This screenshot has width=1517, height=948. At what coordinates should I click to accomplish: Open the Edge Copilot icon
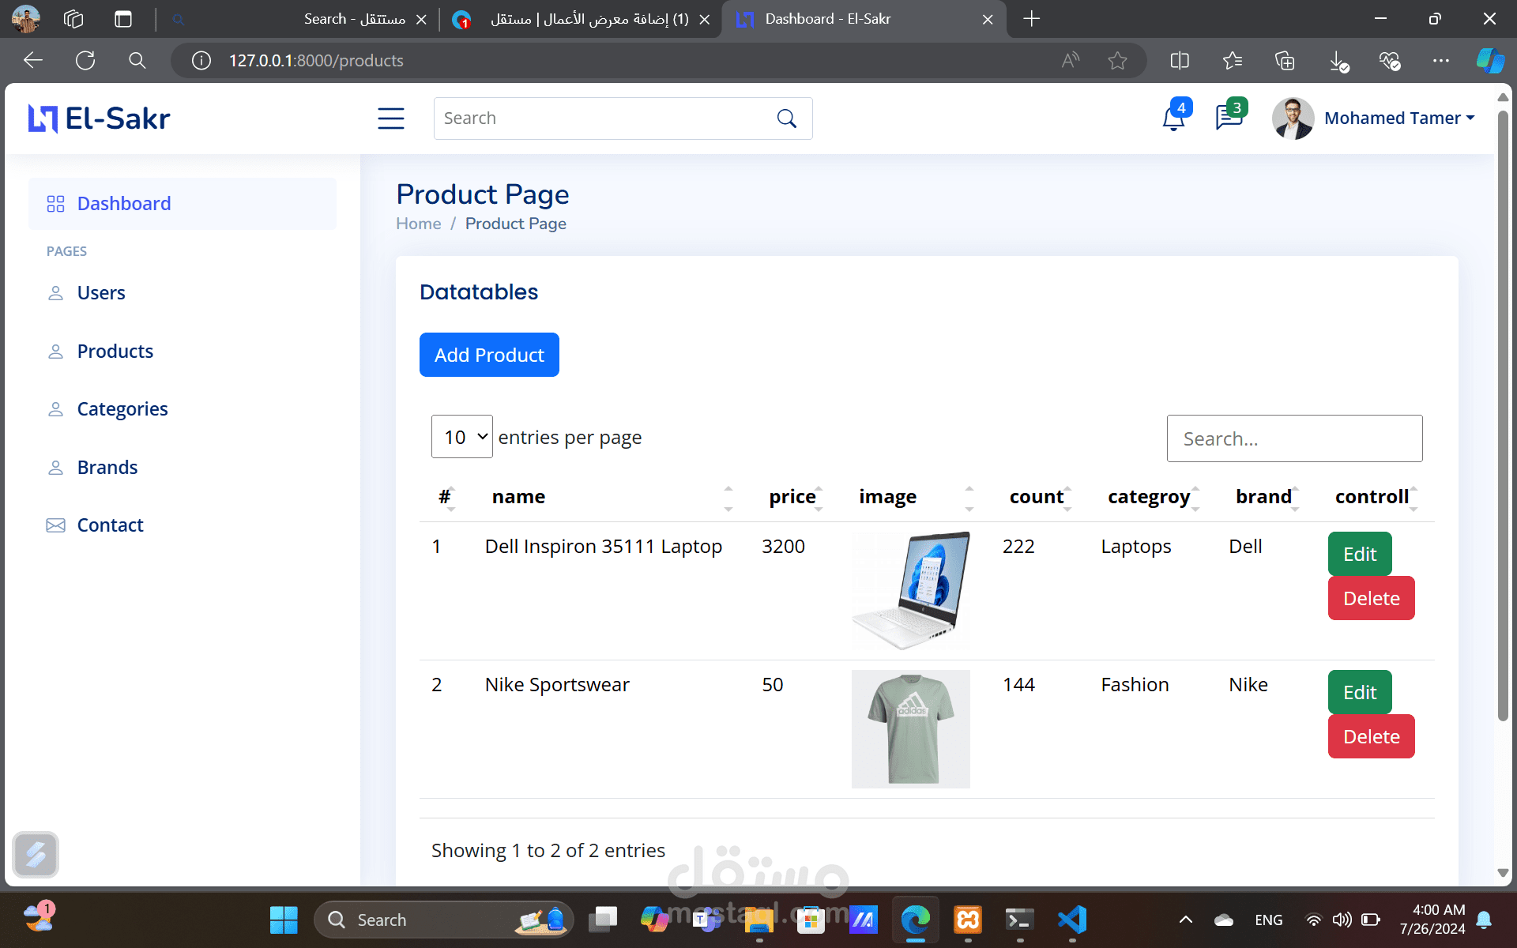click(1490, 60)
